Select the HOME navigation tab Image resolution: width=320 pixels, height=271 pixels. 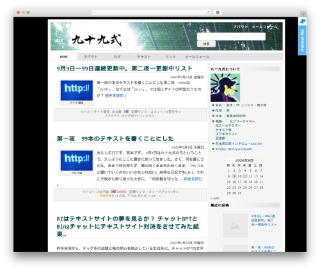click(64, 57)
